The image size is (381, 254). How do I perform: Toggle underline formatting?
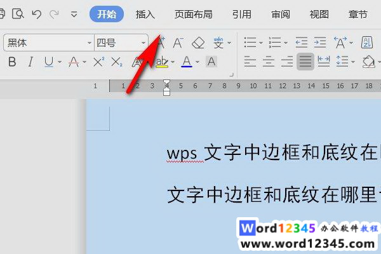pyautogui.click(x=49, y=62)
